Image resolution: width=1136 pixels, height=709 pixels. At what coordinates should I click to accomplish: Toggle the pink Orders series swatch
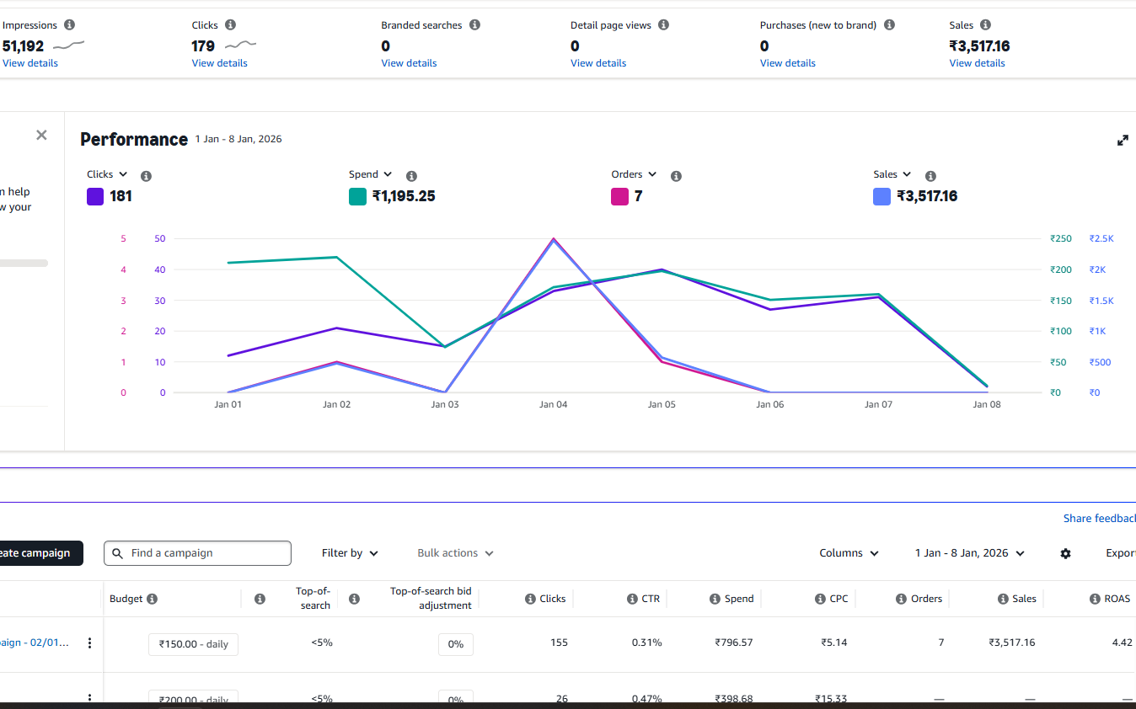coord(616,195)
